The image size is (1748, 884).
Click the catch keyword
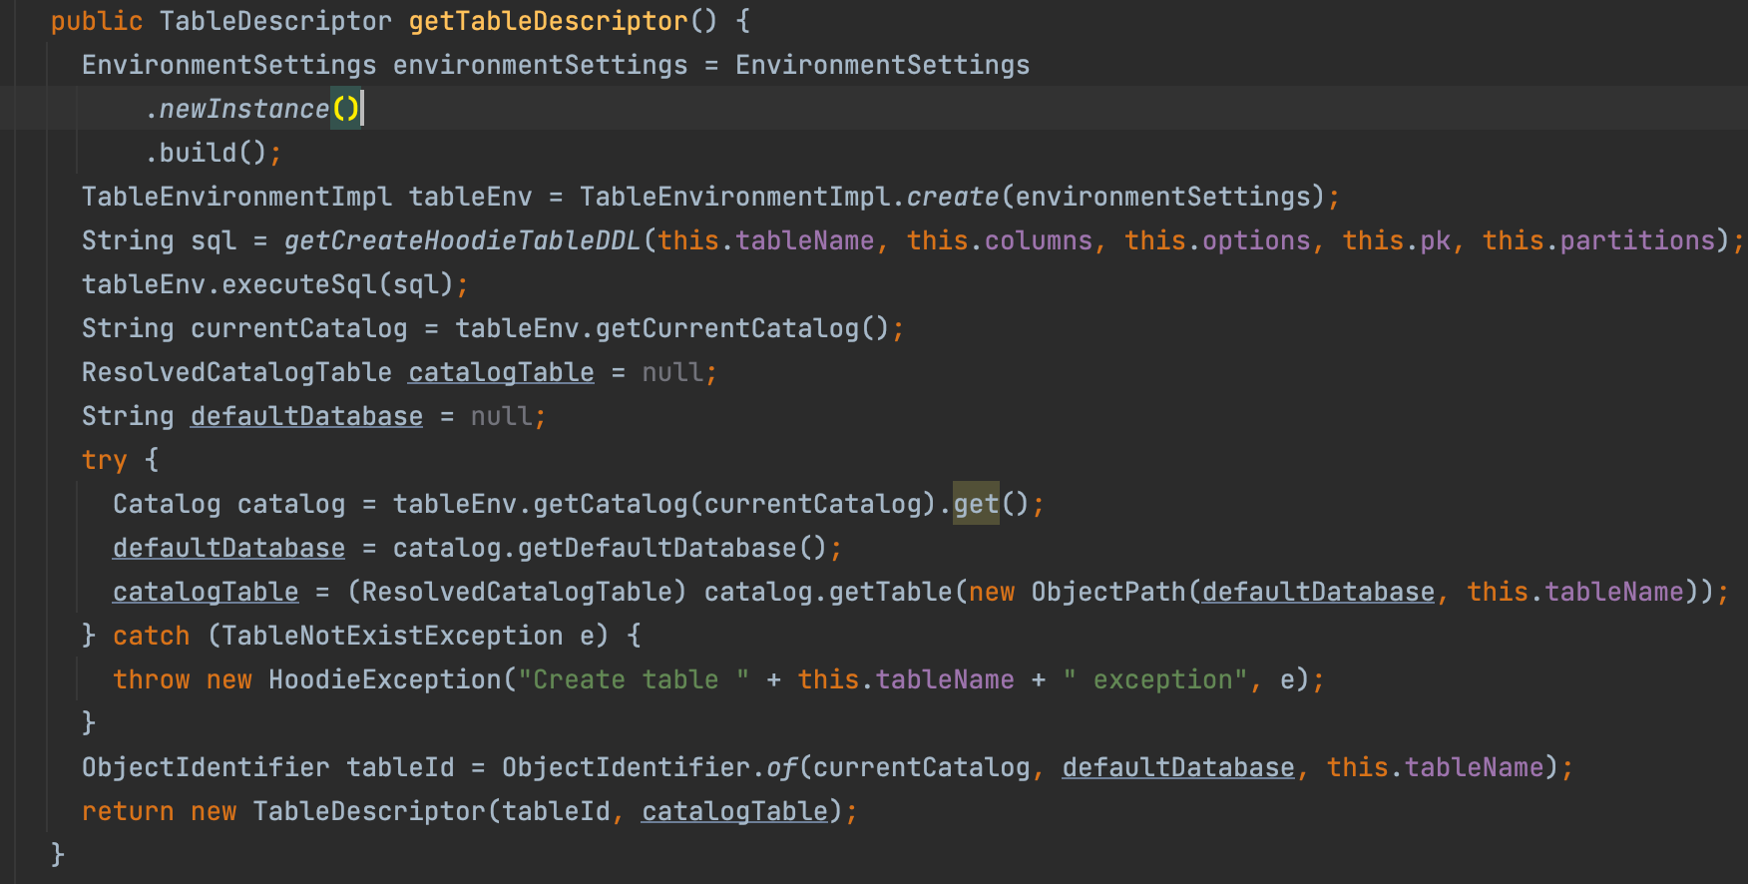coord(152,636)
